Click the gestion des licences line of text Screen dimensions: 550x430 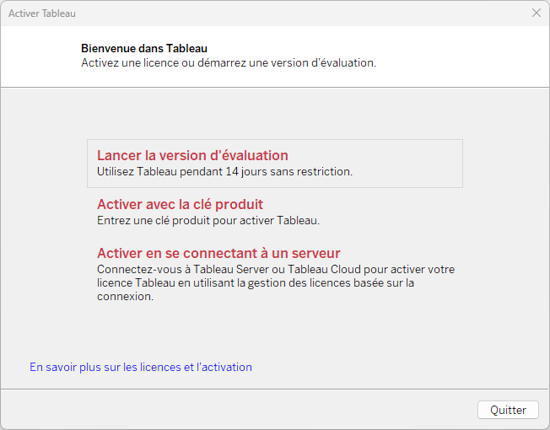tap(256, 282)
